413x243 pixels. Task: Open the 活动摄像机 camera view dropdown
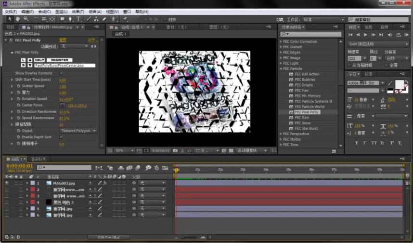(x=252, y=150)
